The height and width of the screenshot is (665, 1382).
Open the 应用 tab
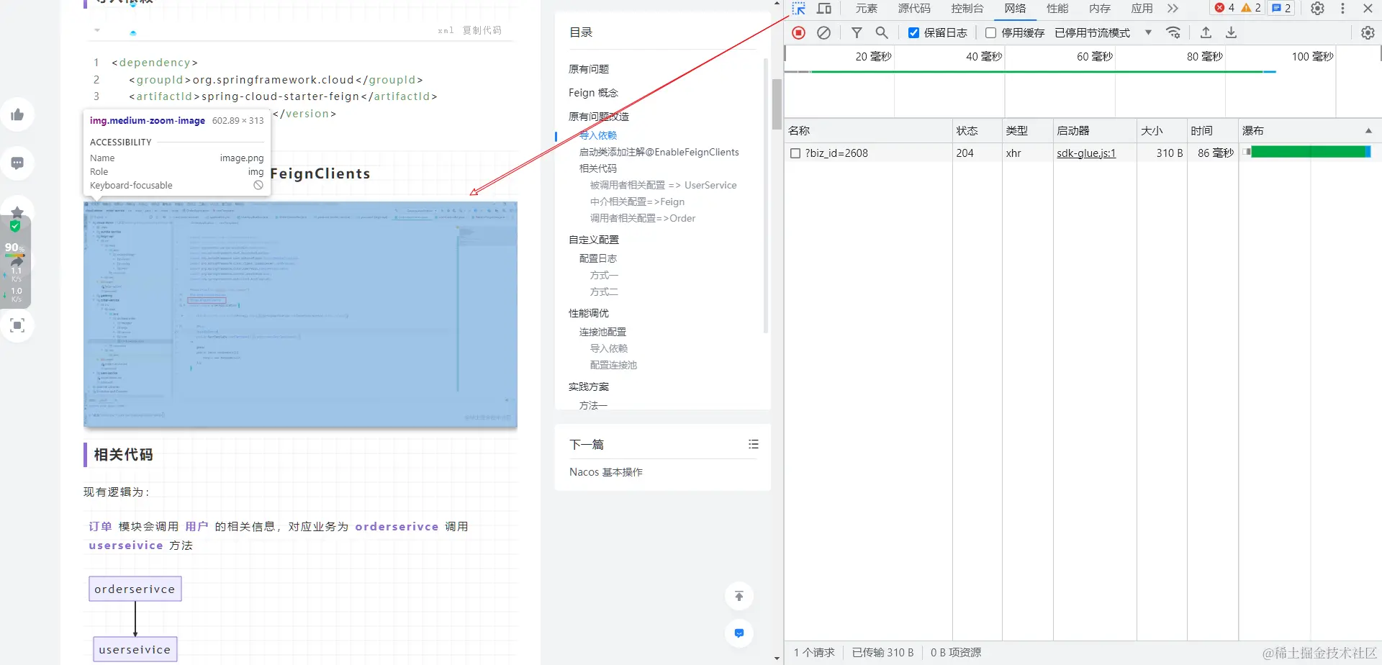(1142, 9)
